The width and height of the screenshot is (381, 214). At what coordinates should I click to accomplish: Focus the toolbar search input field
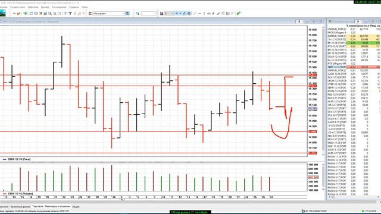coord(148,13)
